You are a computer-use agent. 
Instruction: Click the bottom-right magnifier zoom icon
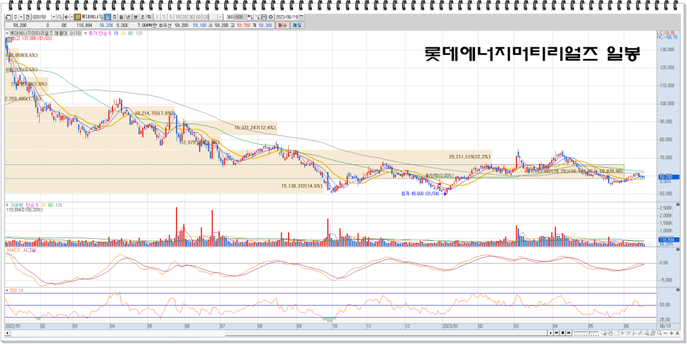coord(659,333)
